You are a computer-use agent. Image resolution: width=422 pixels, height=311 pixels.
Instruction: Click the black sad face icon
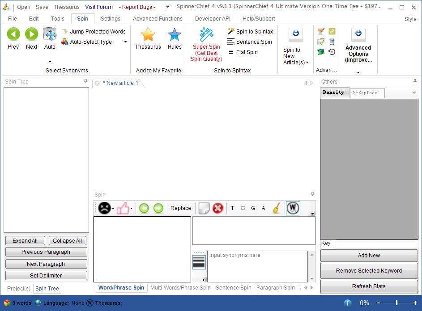(104, 208)
